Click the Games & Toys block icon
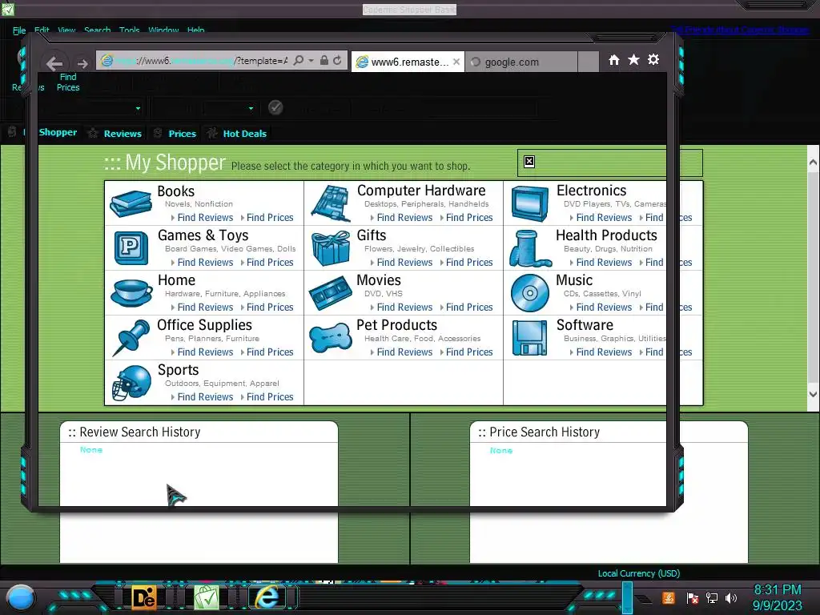This screenshot has width=820, height=615. pos(131,248)
